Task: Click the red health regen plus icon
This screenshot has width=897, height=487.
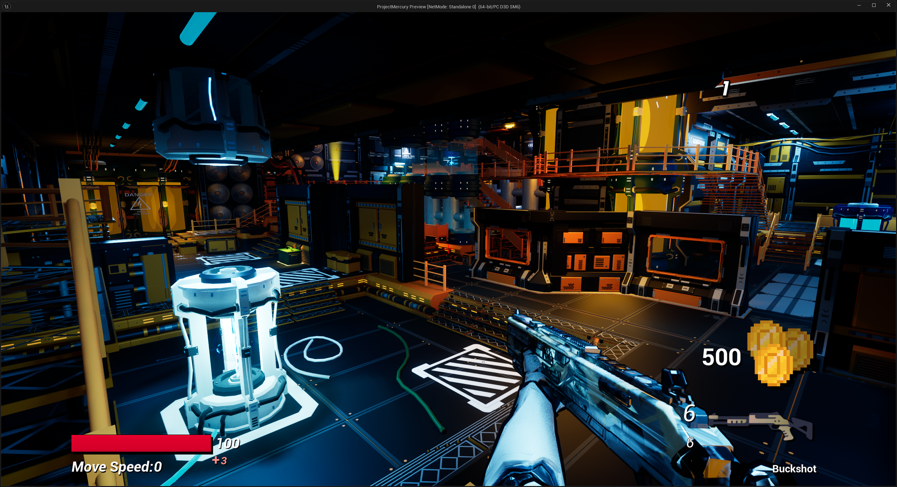Action: [216, 460]
